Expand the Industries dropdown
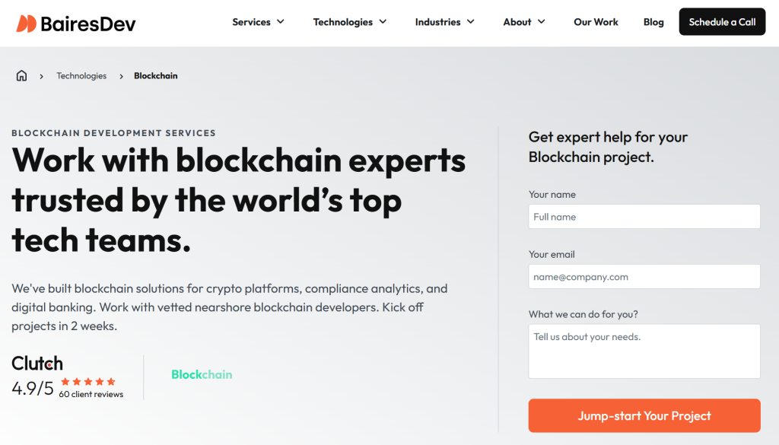The height and width of the screenshot is (445, 779). [x=445, y=22]
